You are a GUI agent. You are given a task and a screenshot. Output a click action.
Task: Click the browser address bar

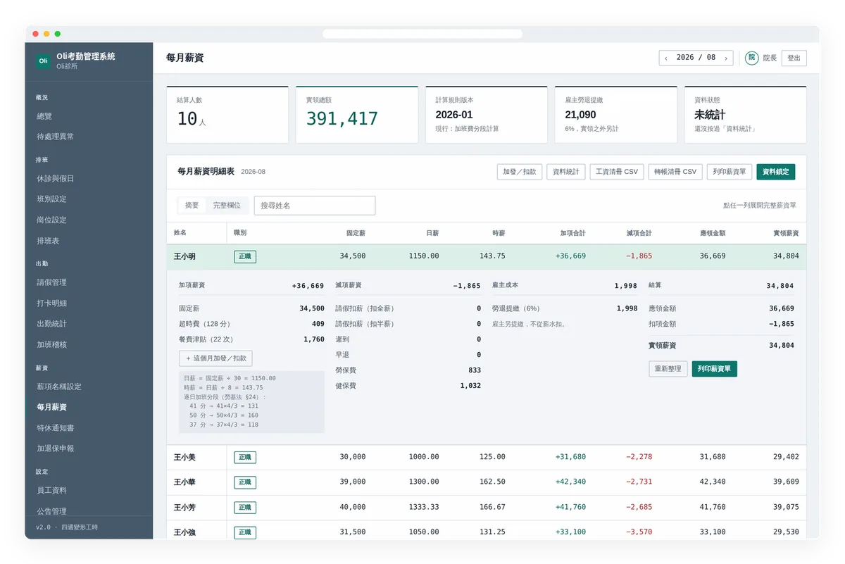coord(423,34)
